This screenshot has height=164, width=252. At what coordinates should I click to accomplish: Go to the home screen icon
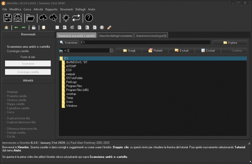7,28
